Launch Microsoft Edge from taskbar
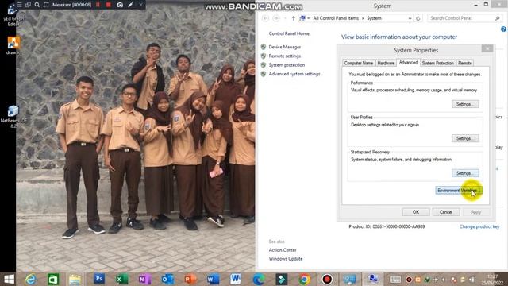 tap(259, 279)
